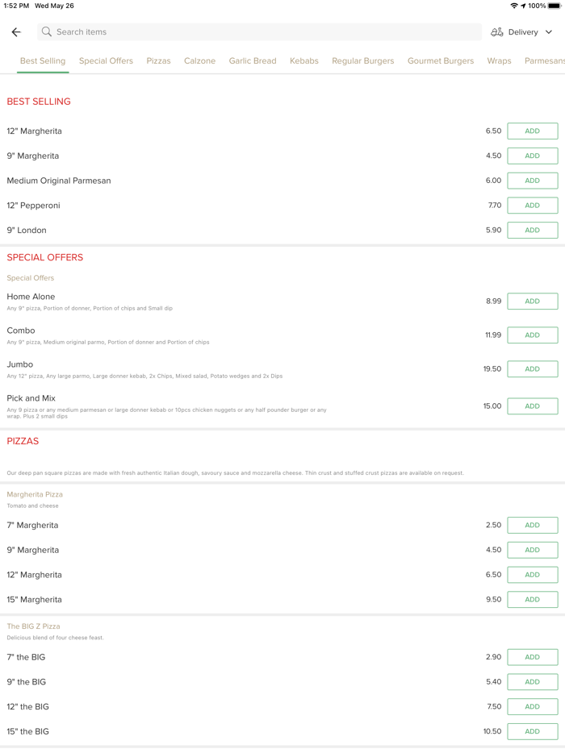
Task: Add 12" Pepperoni from Best Selling
Action: pos(532,206)
